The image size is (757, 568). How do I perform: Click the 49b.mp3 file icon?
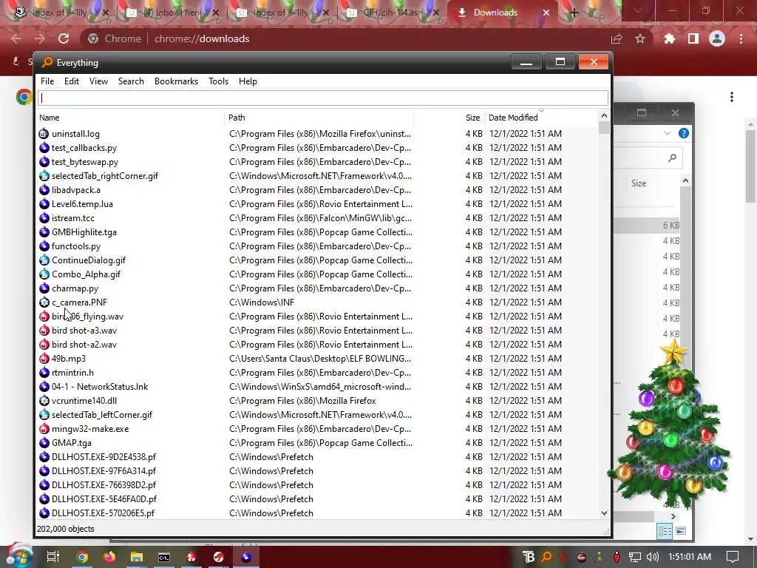44,359
